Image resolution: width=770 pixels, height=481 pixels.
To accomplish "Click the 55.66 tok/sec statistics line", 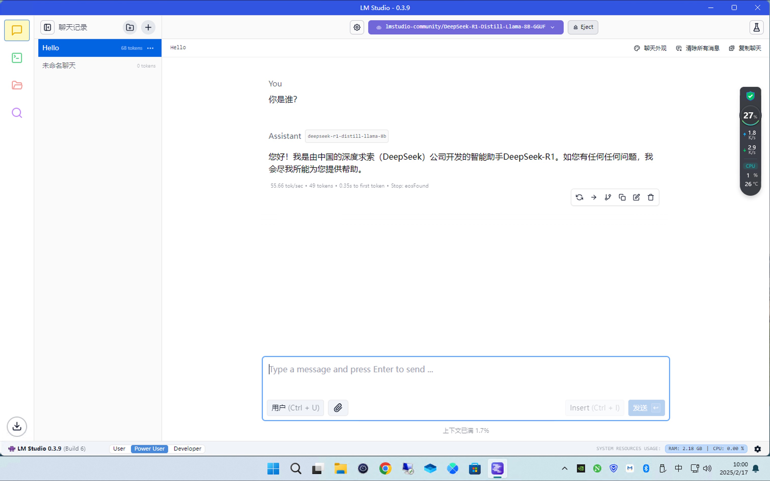I will click(x=349, y=186).
